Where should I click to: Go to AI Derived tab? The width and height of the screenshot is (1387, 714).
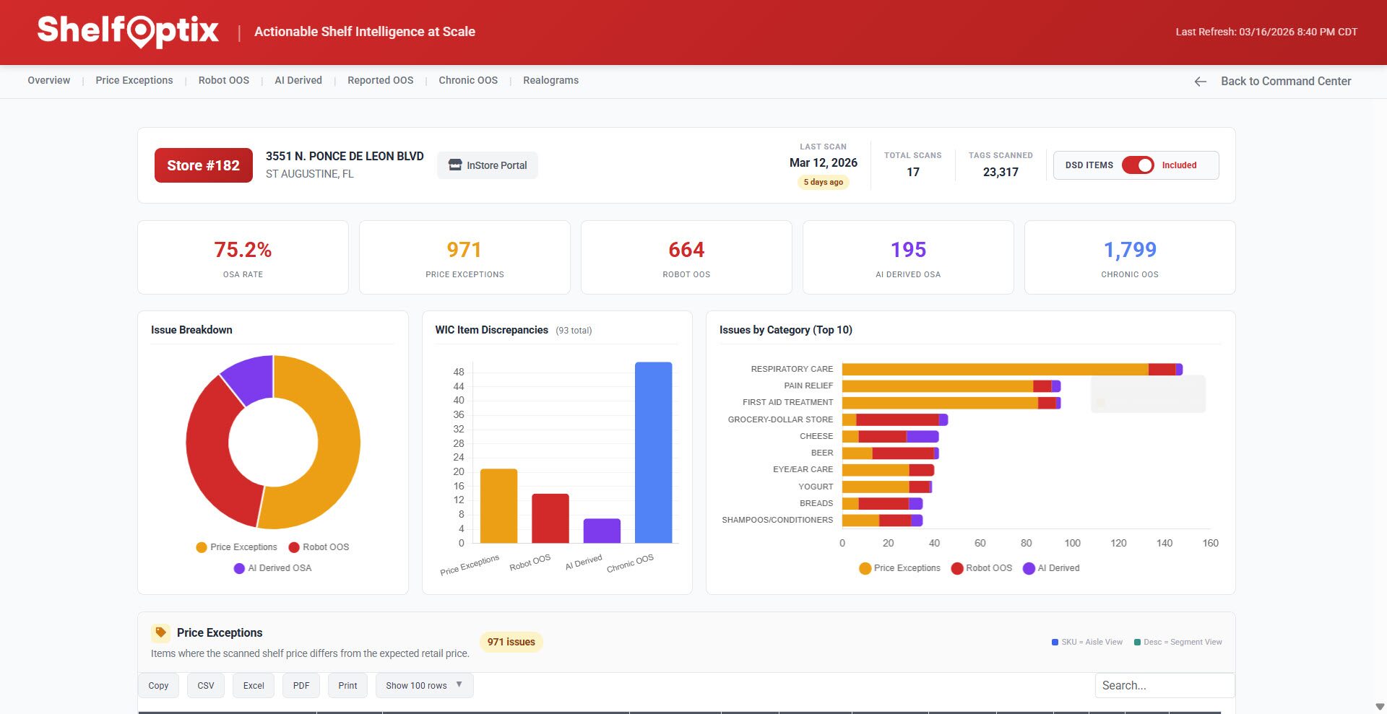(298, 80)
